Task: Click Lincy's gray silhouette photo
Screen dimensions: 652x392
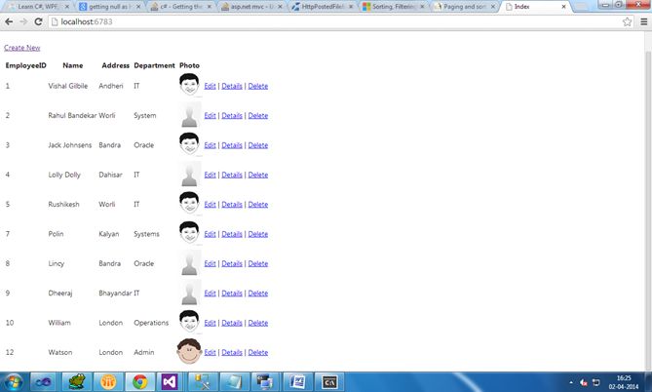Action: point(189,263)
